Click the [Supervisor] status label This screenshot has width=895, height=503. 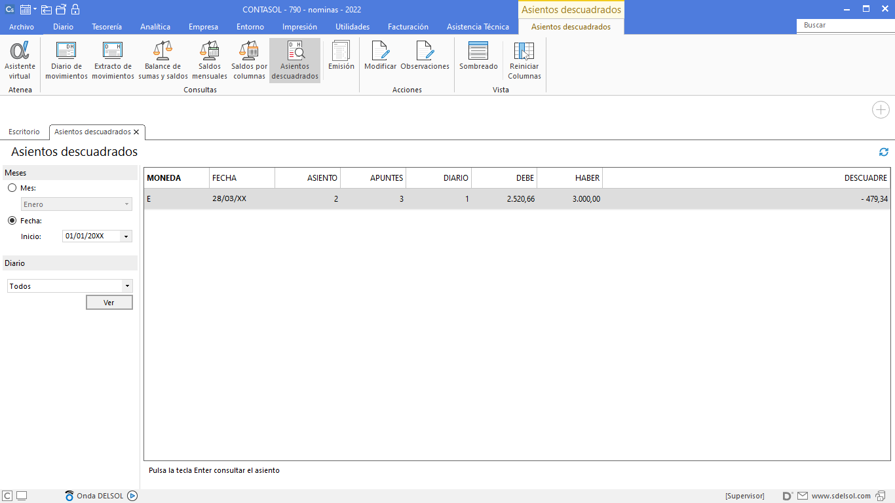point(744,496)
